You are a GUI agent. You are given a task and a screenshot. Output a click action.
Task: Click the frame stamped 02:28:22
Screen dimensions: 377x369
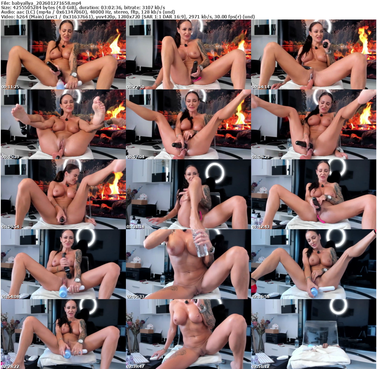click(x=63, y=334)
